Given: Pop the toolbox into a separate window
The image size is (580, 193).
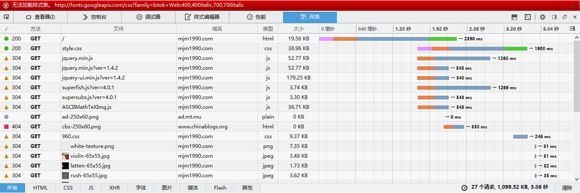Looking at the screenshot, I should (565, 17).
